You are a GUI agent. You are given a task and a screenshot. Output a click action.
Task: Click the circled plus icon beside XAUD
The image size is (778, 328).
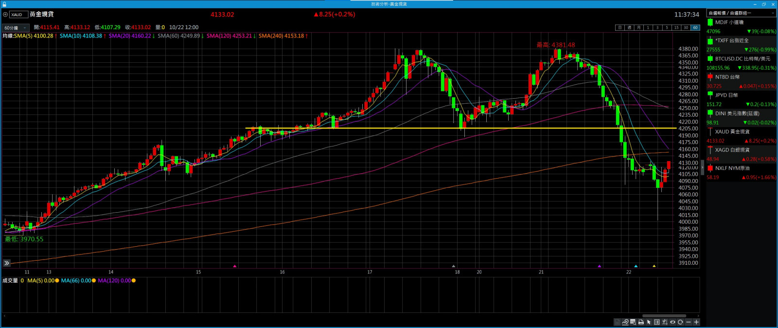pos(5,15)
